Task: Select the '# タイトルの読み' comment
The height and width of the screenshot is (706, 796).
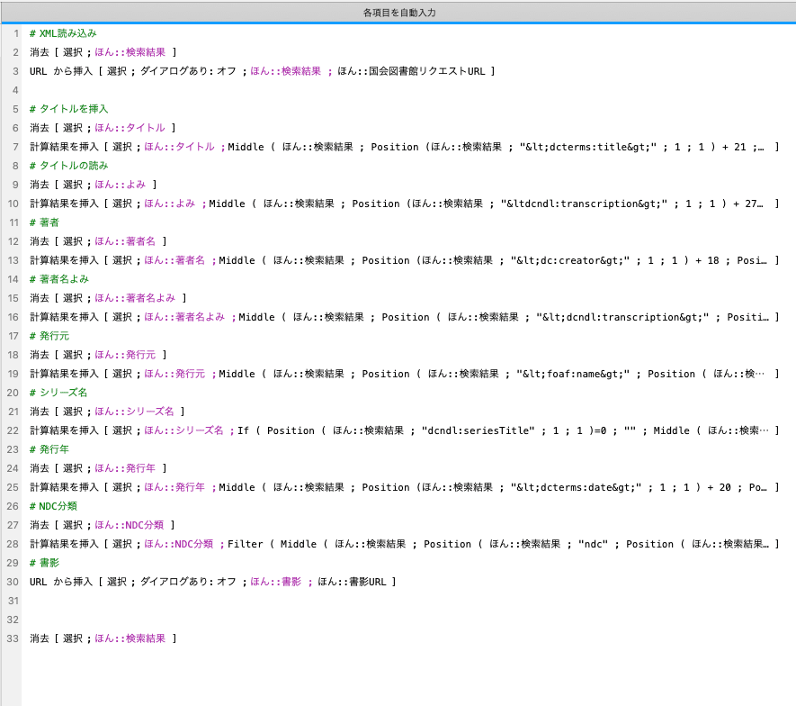Action: coord(68,166)
